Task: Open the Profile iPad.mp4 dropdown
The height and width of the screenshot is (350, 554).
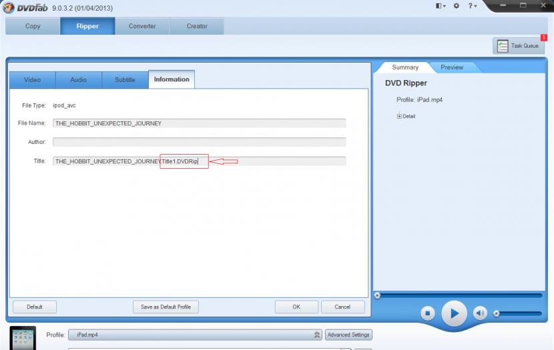Action: 195,335
